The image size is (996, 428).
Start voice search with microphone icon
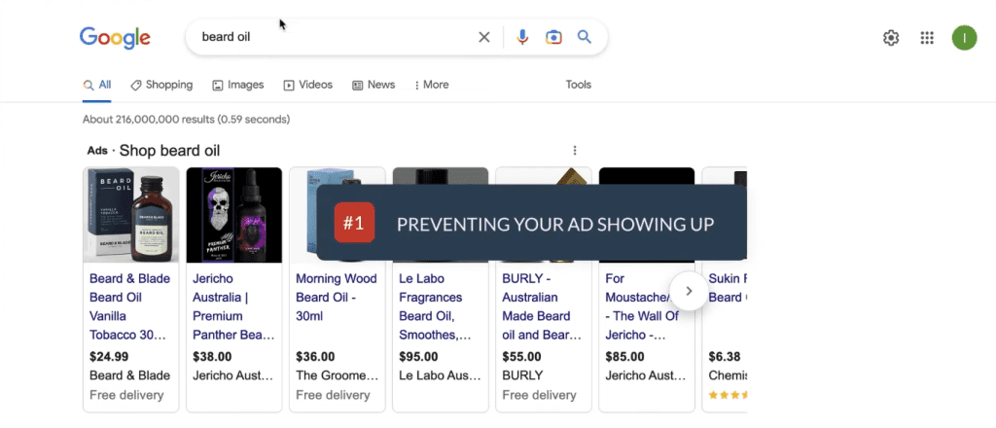pos(522,38)
